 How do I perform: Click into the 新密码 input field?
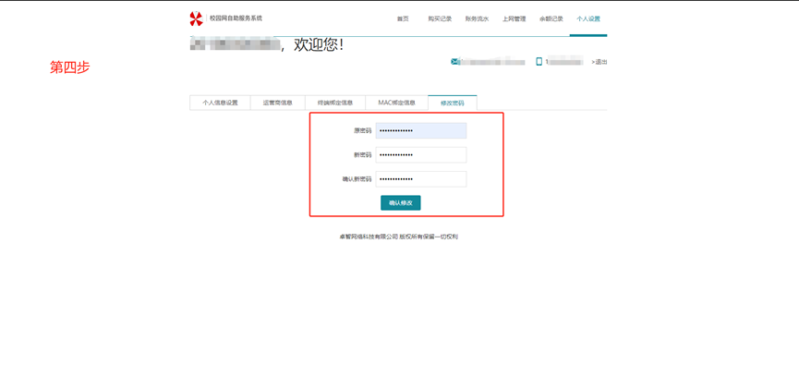point(420,155)
